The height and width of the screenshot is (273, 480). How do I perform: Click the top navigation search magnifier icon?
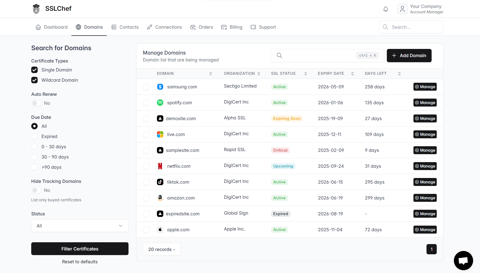coord(385,27)
